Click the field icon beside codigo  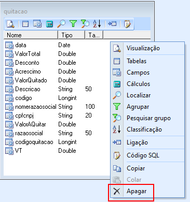9,98
